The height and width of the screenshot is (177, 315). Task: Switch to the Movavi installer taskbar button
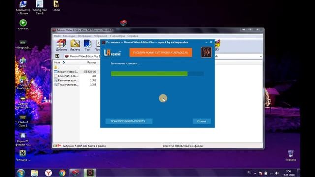point(90,173)
